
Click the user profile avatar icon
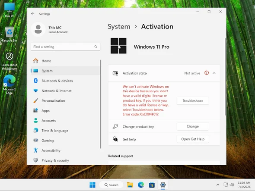pos(38,29)
